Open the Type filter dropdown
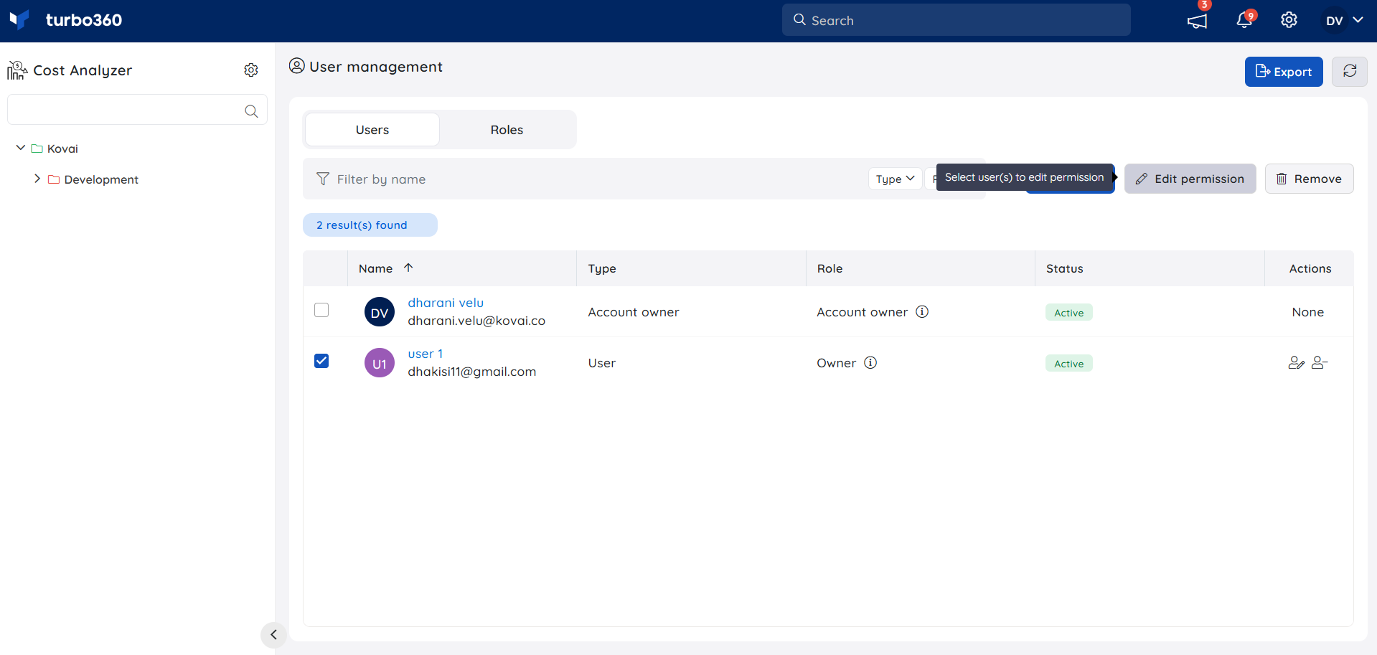Screen dimensions: 1377x655 895,179
